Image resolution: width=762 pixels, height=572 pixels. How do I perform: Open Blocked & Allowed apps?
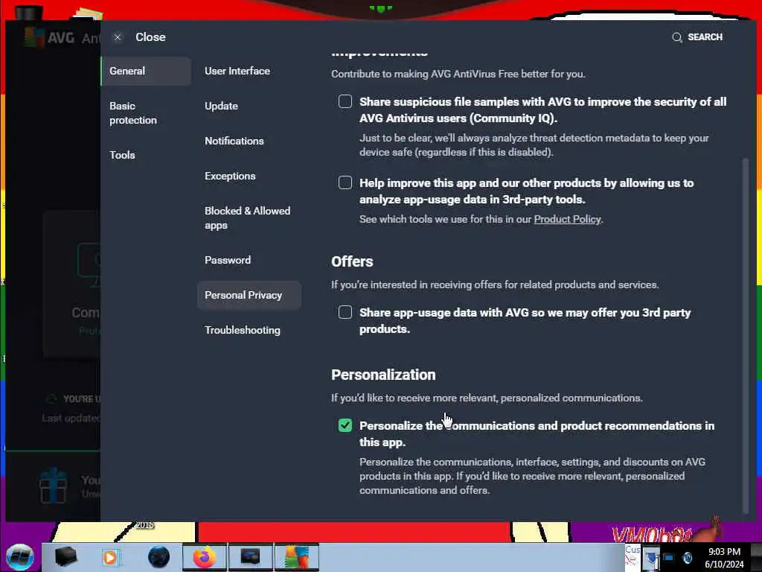click(x=247, y=218)
